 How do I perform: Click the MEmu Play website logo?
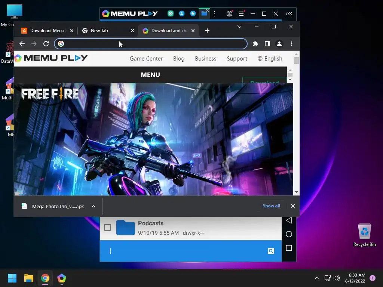[51, 58]
